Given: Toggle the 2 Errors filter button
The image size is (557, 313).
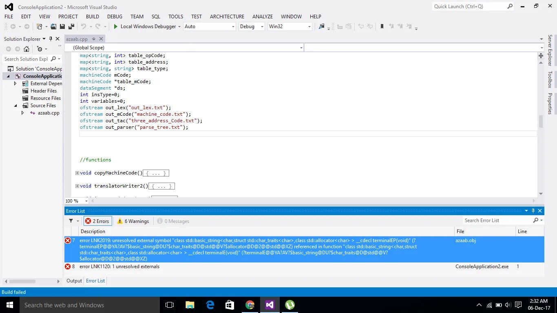Looking at the screenshot, I should 97,221.
